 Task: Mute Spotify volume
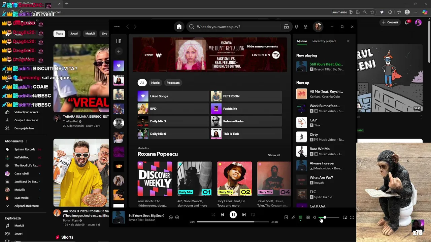click(314, 217)
